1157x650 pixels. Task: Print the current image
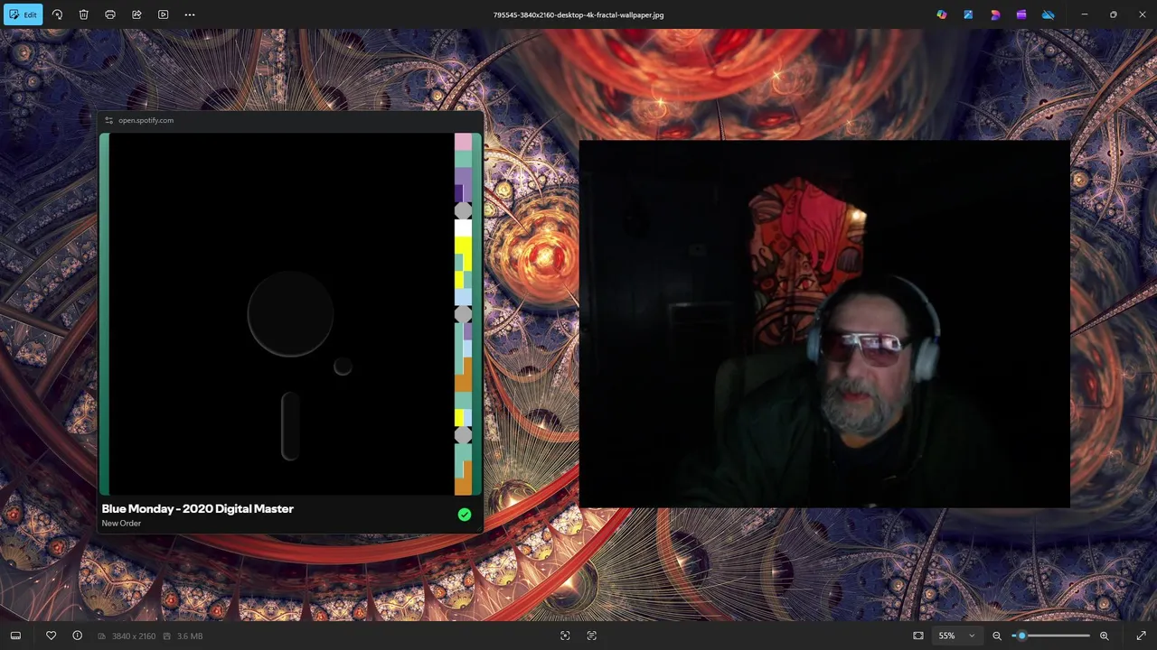(x=110, y=14)
